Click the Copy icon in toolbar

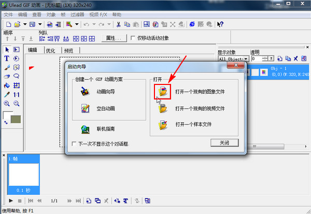point(127,24)
